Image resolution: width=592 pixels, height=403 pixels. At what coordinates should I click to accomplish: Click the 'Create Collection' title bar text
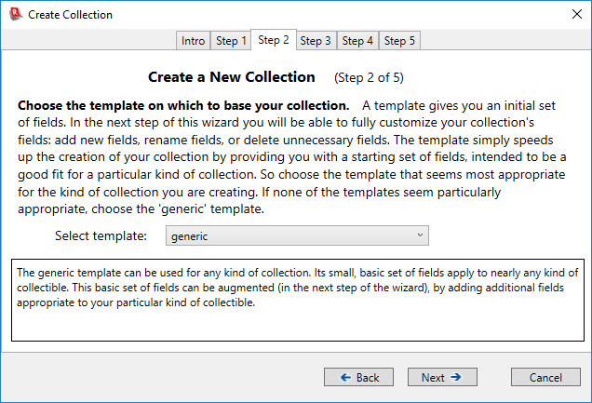[x=70, y=15]
